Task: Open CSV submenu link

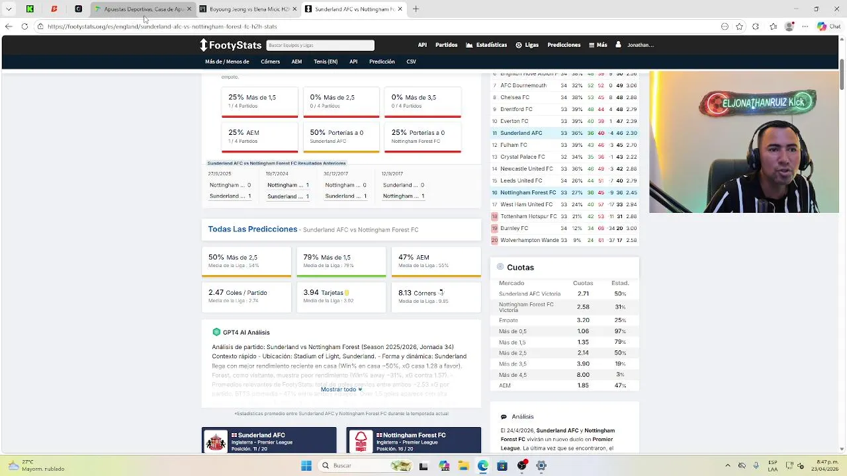Action: (411, 61)
